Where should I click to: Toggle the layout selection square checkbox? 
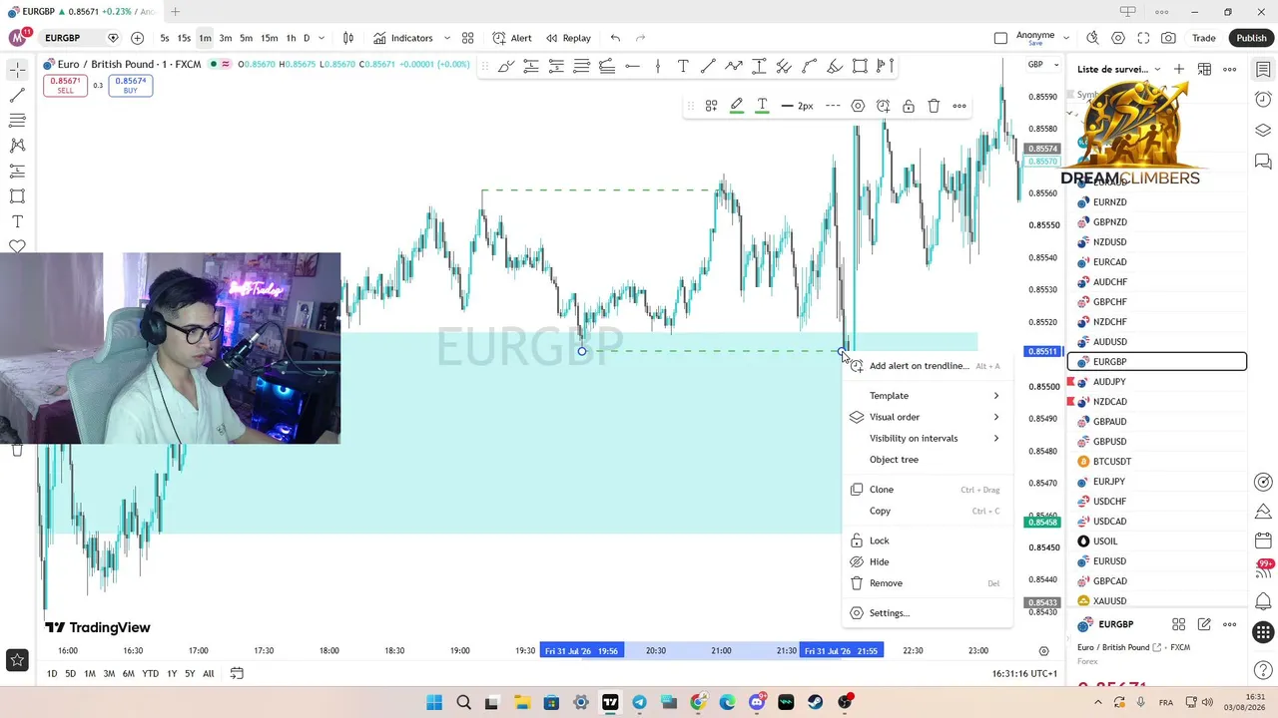pyautogui.click(x=1000, y=38)
